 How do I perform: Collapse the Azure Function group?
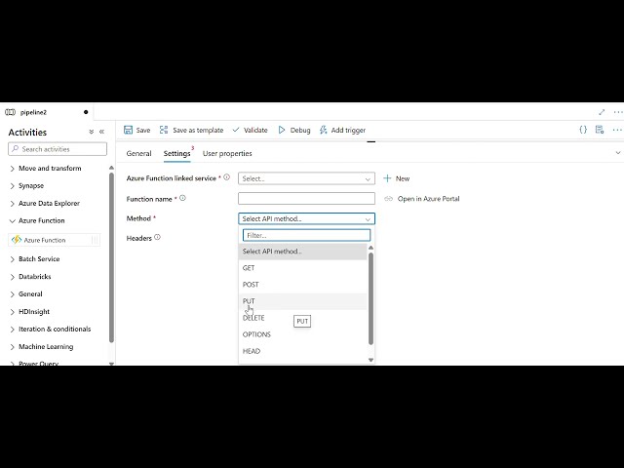click(13, 221)
